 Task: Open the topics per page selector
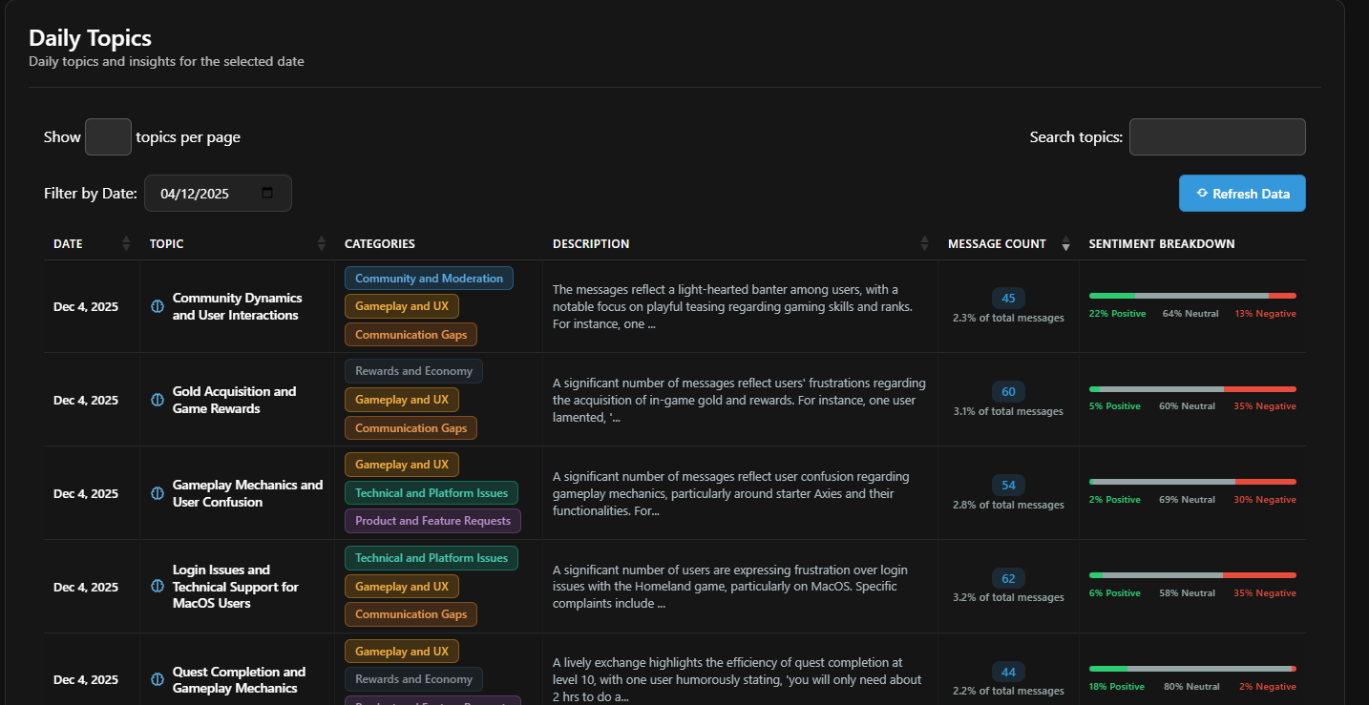point(108,136)
